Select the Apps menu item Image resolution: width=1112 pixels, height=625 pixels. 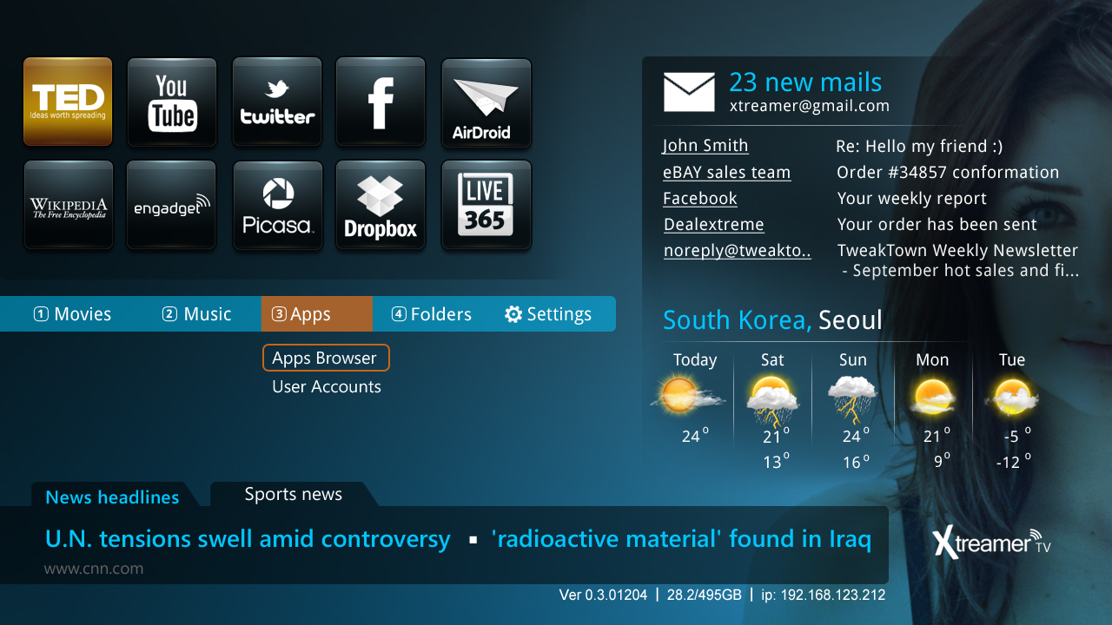[x=317, y=314]
